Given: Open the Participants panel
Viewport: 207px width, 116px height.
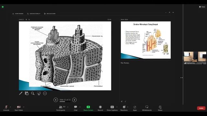Looking at the screenshot, I should pyautogui.click(x=61, y=108).
